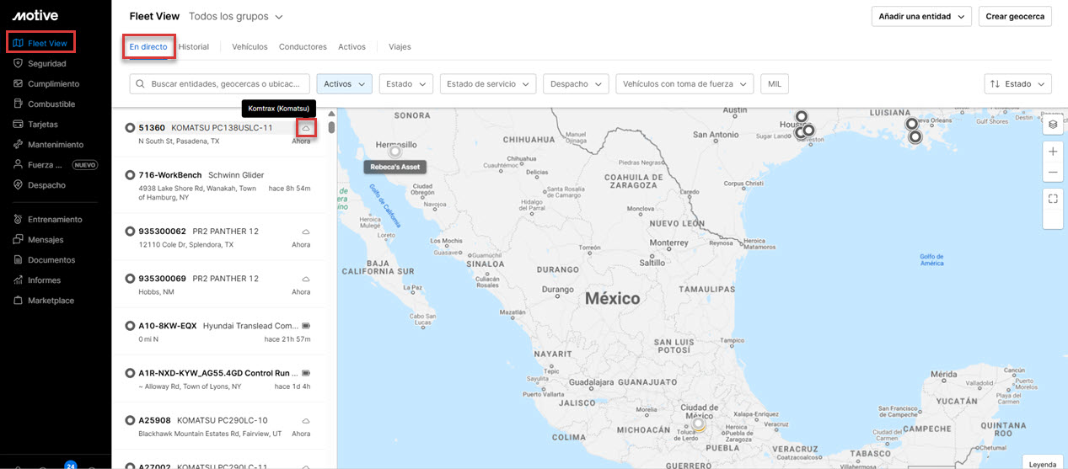This screenshot has width=1068, height=469.
Task: Open Seguridad in the sidebar
Action: (x=46, y=63)
